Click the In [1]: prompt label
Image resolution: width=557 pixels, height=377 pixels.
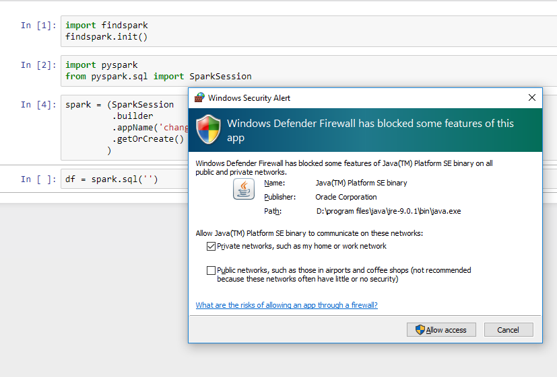(38, 26)
